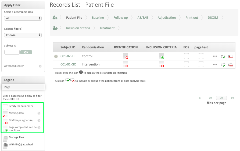
Task: Expand the Advanced search option
Action: click(x=40, y=66)
